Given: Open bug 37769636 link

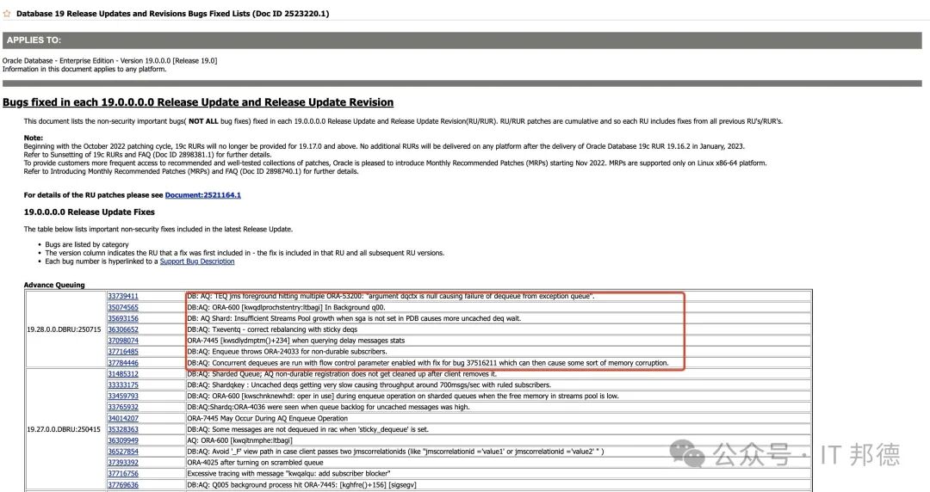Looking at the screenshot, I should tap(123, 485).
